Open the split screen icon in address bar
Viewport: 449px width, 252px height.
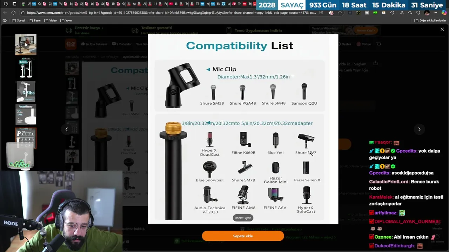pos(321,13)
